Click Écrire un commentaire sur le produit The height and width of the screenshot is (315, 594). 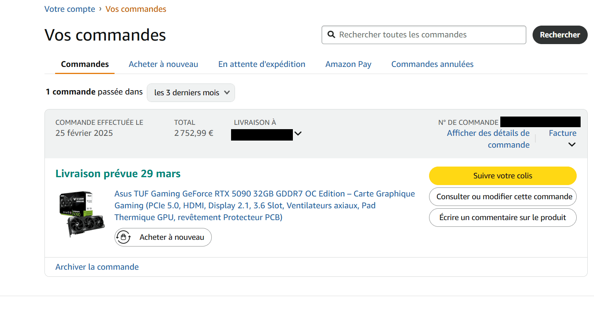(503, 217)
